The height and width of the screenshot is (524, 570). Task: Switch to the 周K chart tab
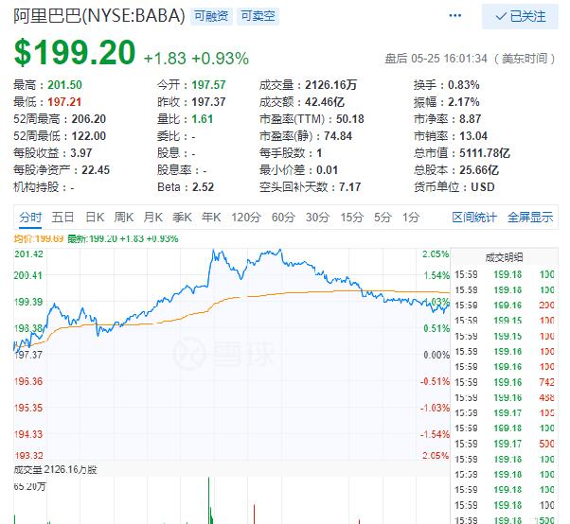124,218
